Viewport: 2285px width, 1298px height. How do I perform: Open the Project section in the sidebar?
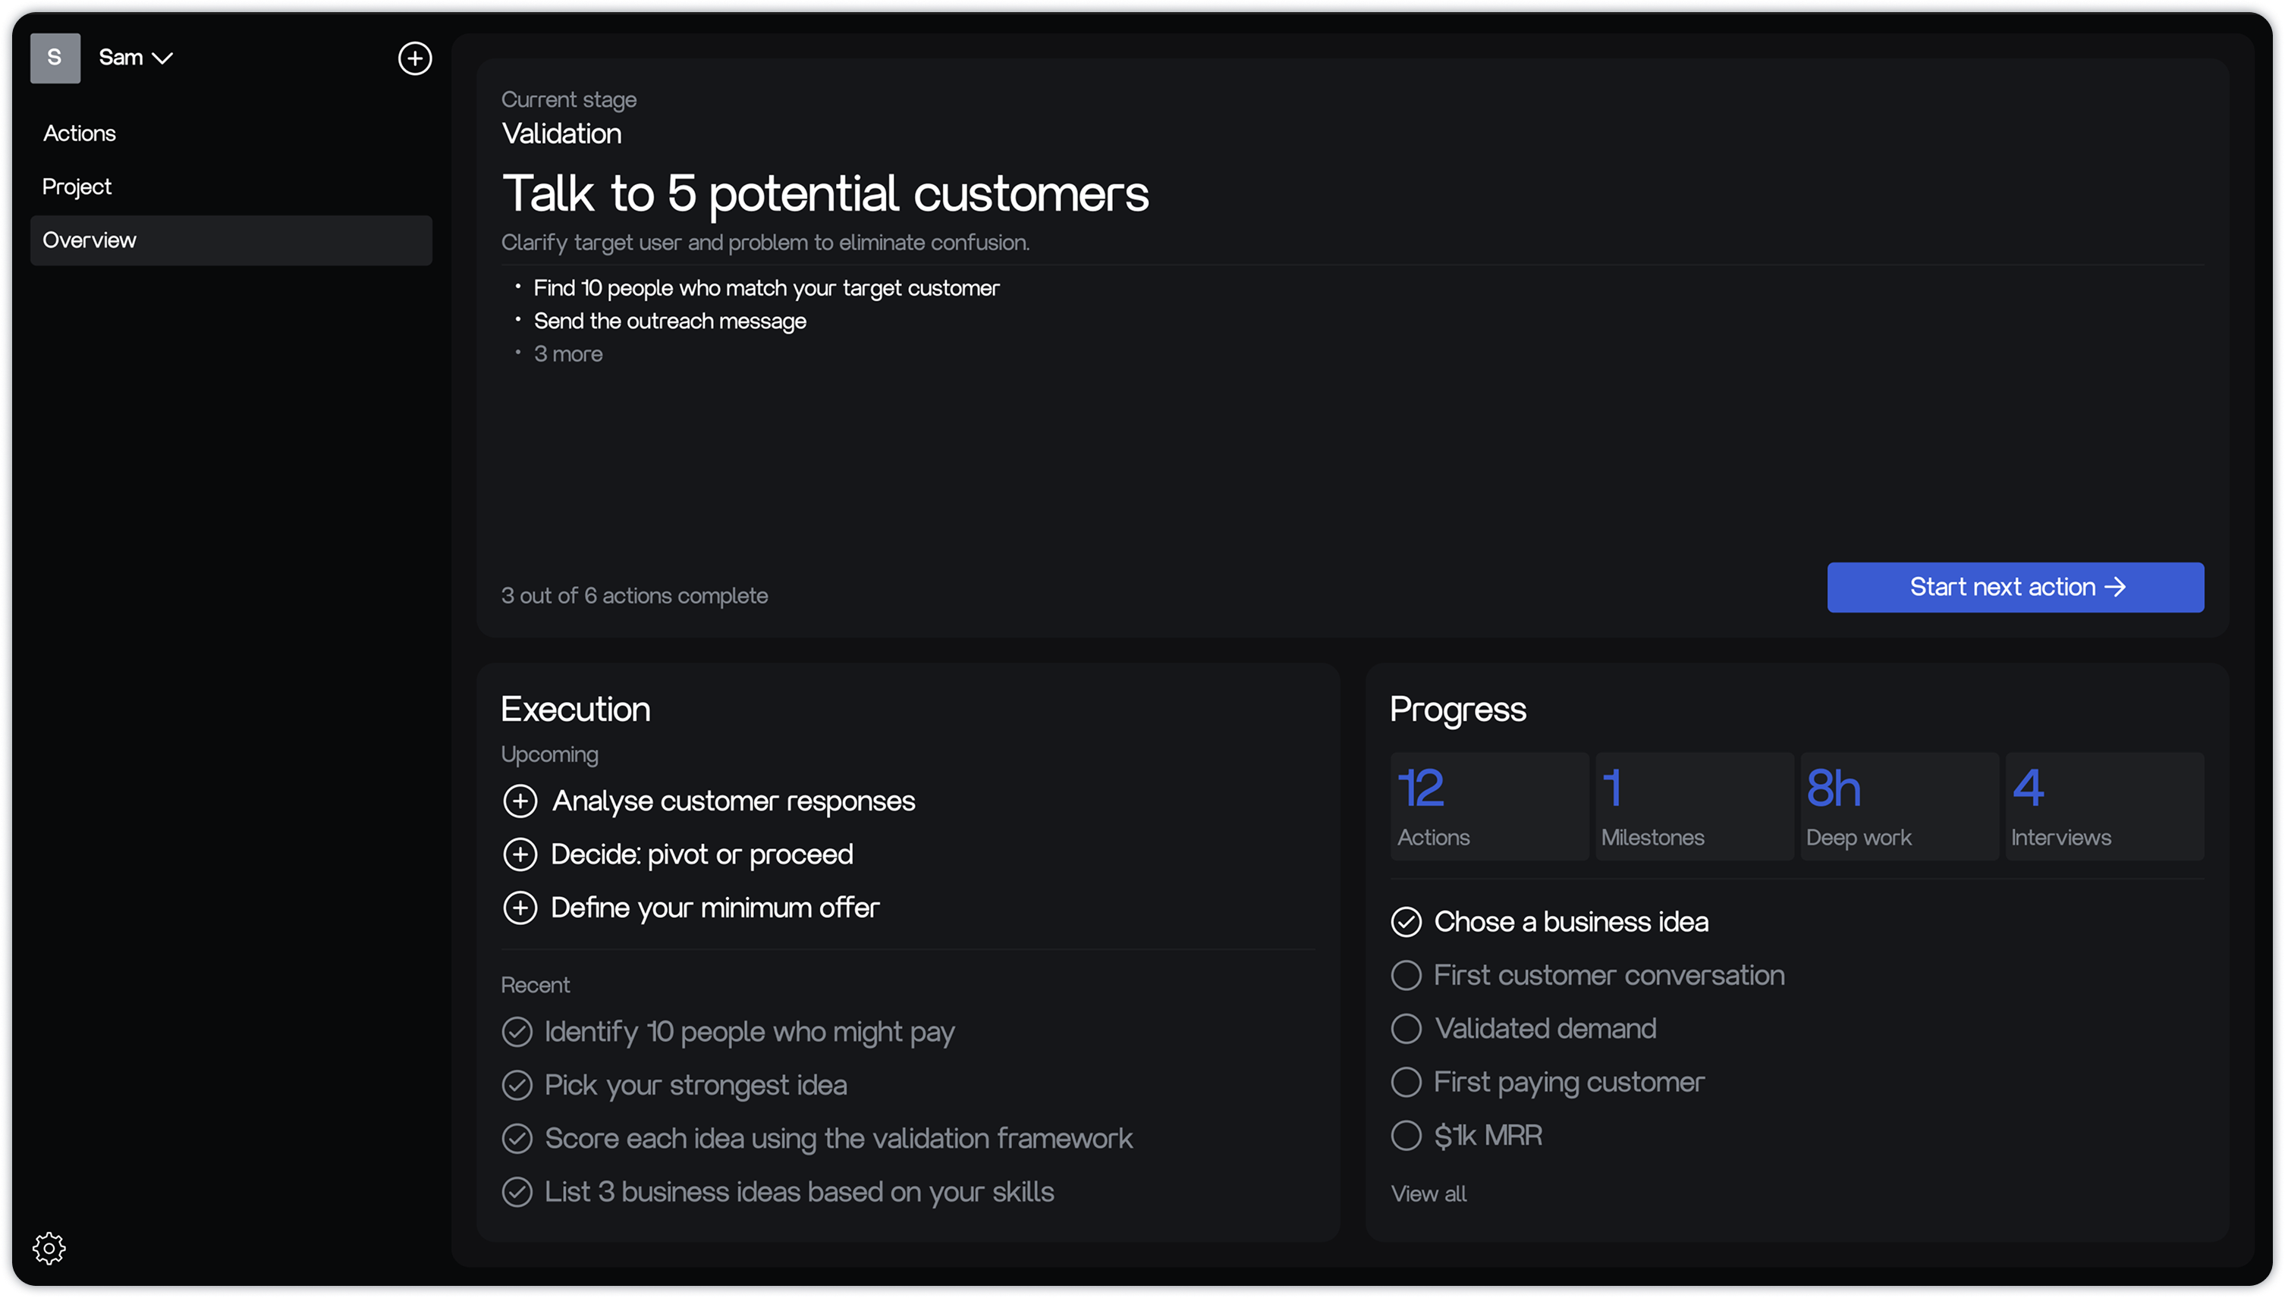77,187
